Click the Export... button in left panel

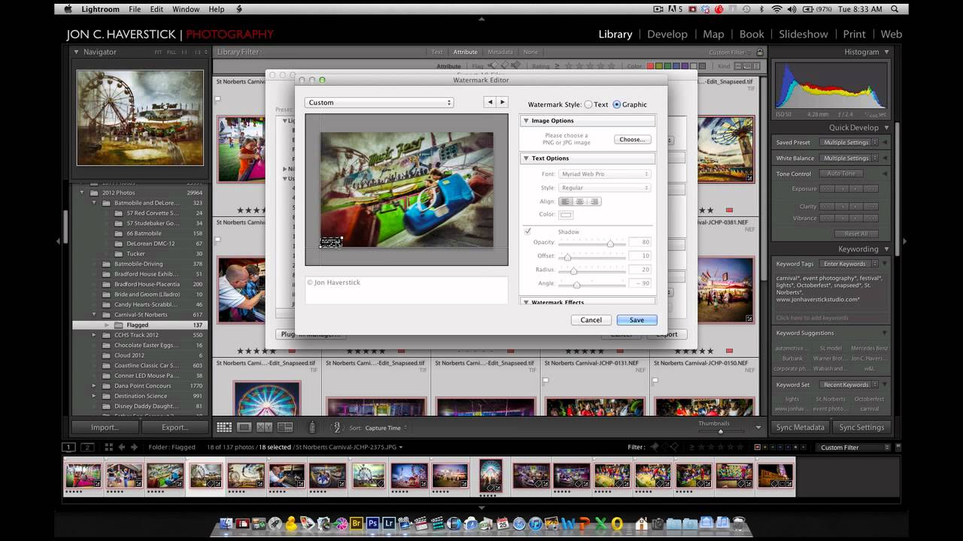tap(175, 428)
